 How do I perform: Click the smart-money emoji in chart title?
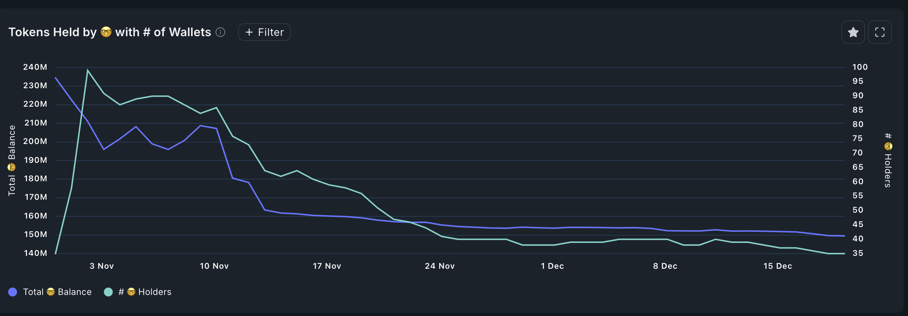click(106, 32)
